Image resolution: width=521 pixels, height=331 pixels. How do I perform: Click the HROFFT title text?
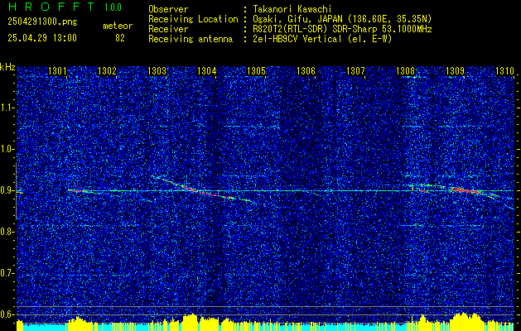point(51,7)
